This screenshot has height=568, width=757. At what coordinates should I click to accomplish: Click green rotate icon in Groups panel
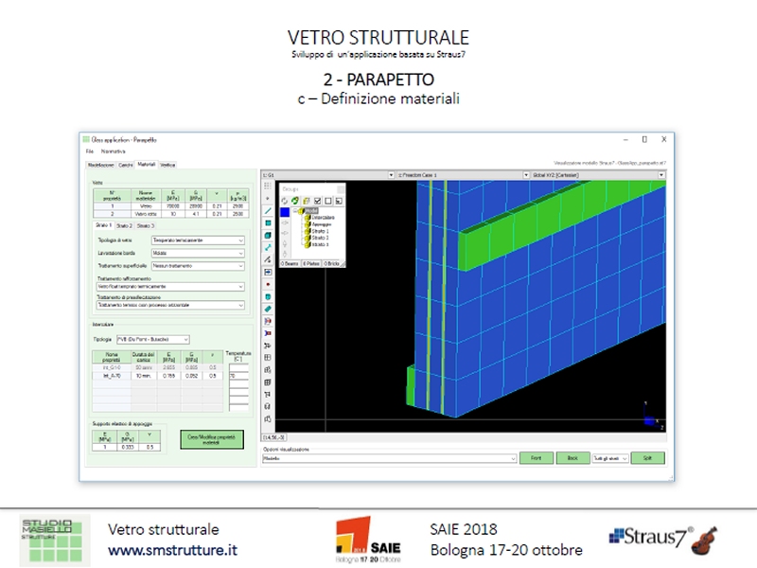[x=296, y=200]
